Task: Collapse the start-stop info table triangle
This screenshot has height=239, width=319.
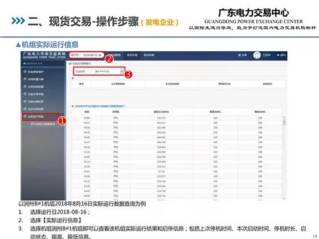Action: (x=73, y=79)
